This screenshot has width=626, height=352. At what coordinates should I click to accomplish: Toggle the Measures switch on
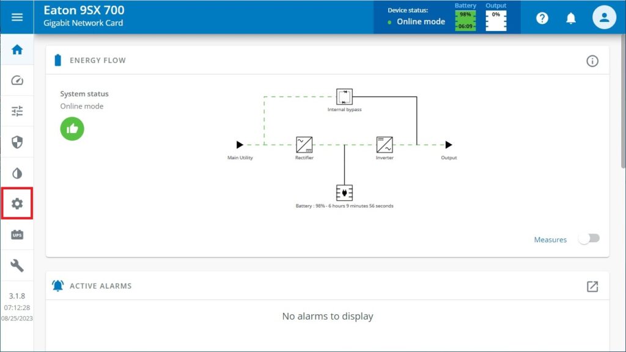coord(589,239)
